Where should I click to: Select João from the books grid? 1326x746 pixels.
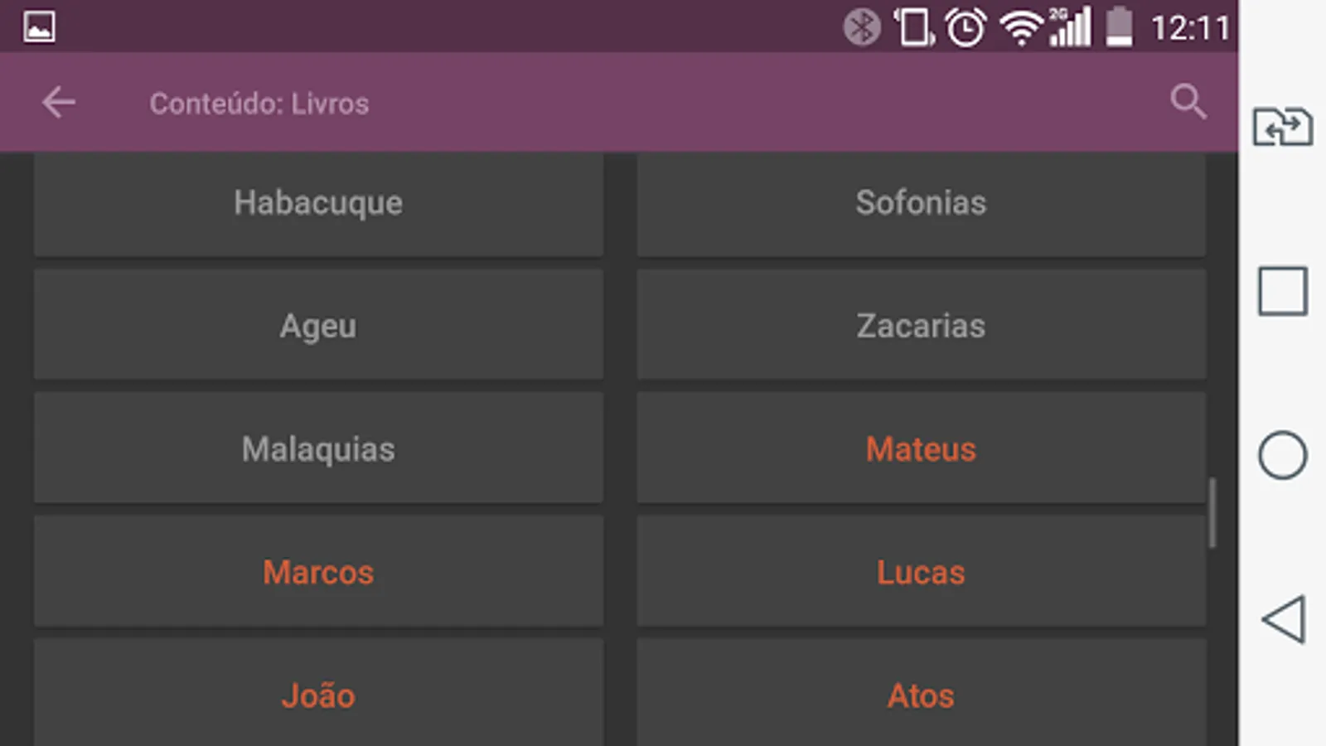pos(318,695)
